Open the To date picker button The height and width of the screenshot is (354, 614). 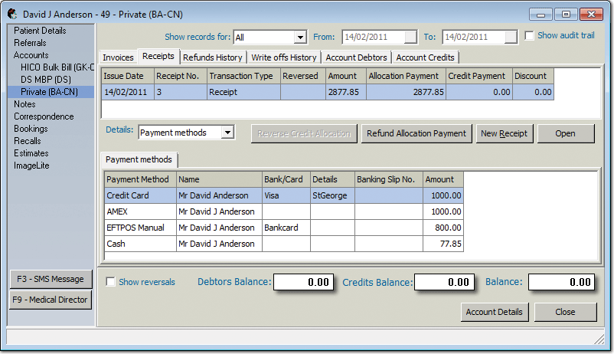(x=511, y=37)
